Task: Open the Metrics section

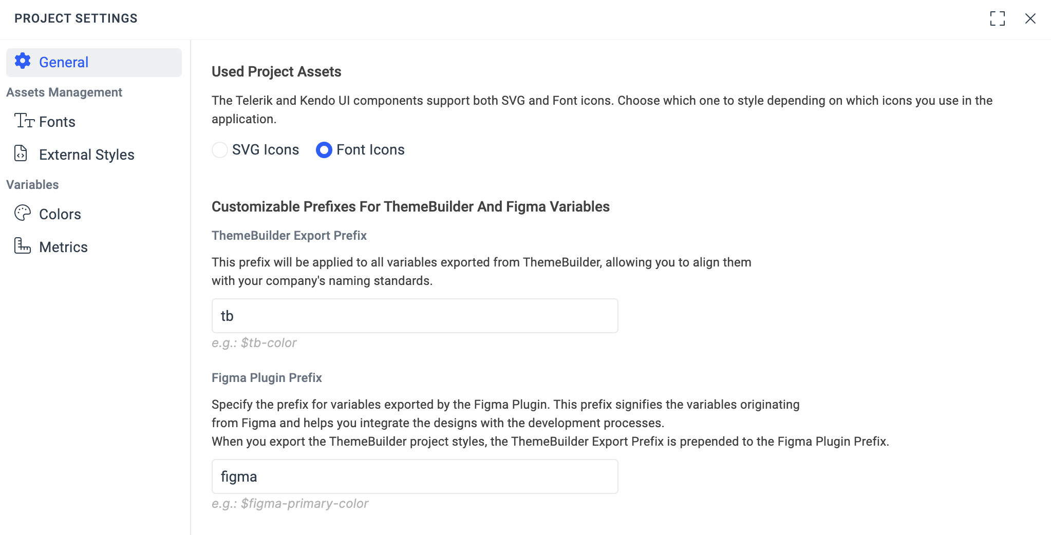Action: 64,246
